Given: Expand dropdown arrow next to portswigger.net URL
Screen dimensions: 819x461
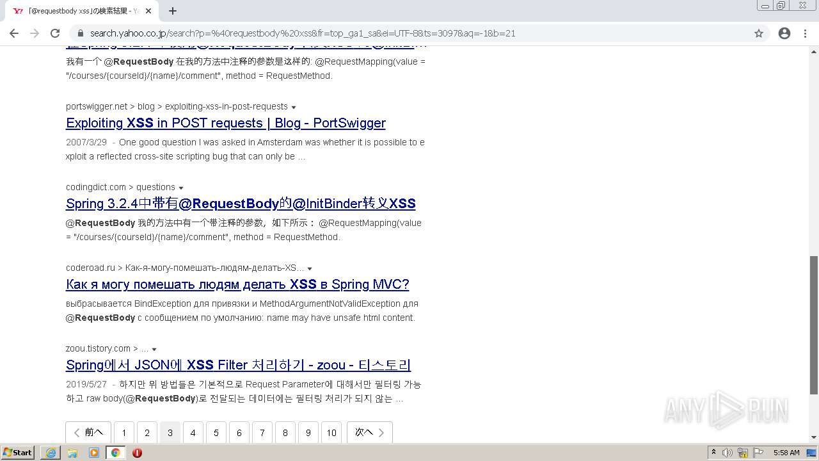Looking at the screenshot, I should click(294, 107).
